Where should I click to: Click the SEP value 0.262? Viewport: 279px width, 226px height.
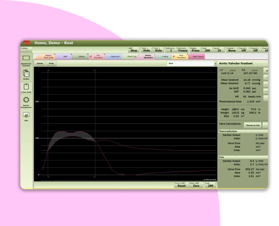[247, 92]
